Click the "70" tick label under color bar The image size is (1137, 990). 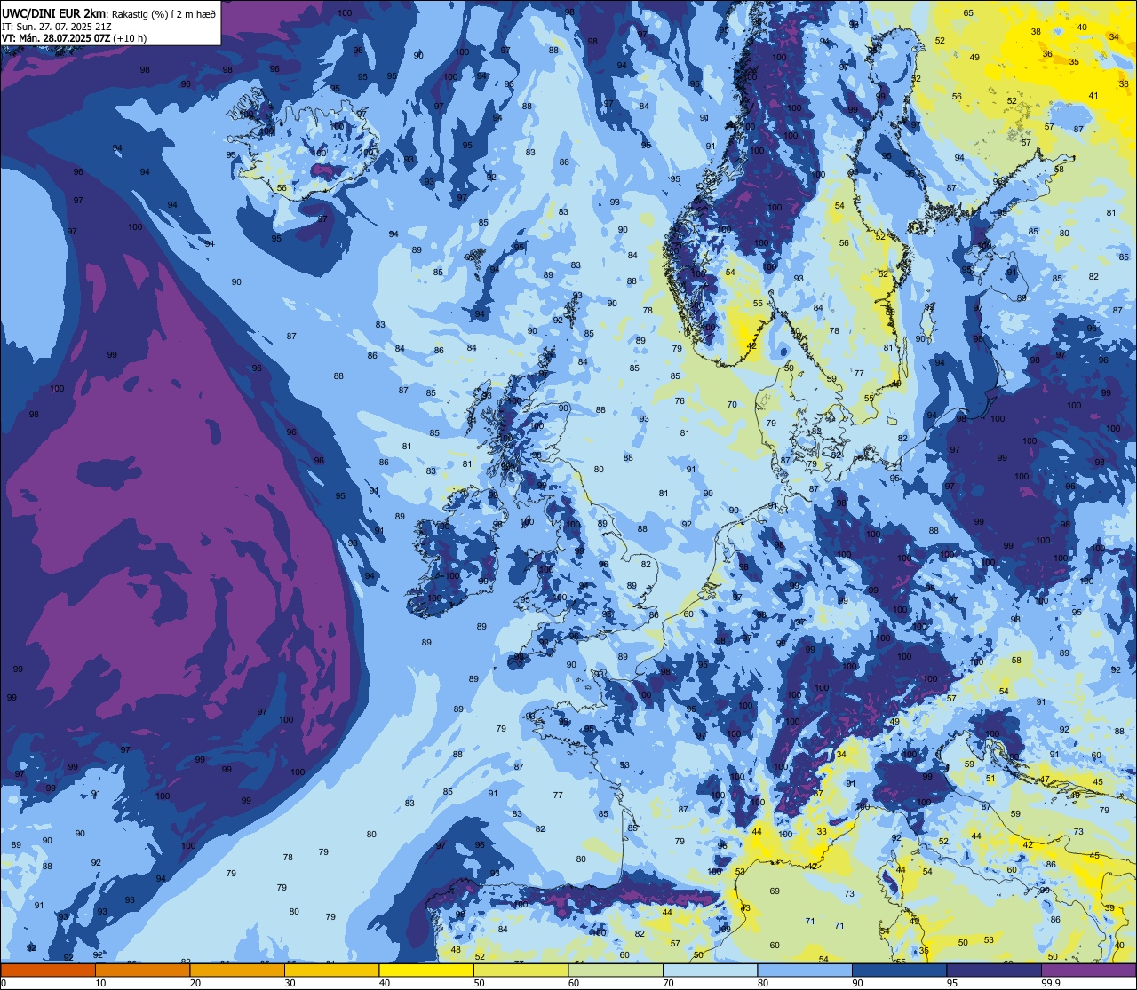(x=668, y=983)
